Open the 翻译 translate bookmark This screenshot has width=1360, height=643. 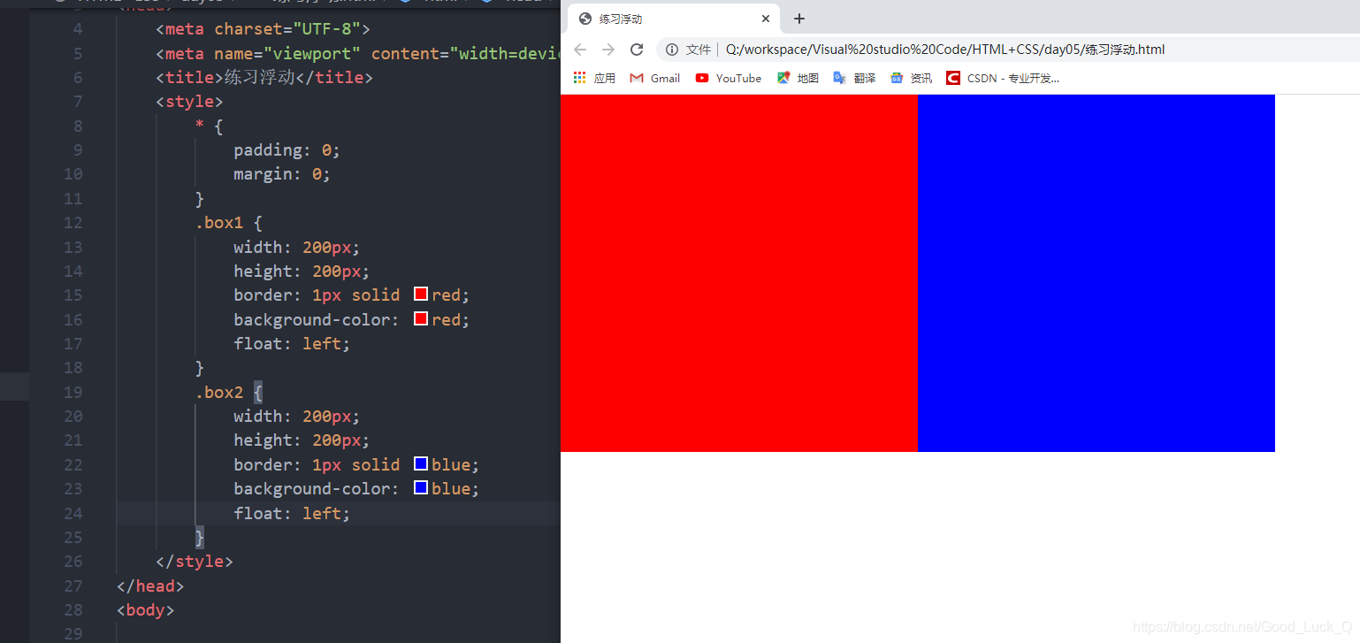tap(855, 78)
